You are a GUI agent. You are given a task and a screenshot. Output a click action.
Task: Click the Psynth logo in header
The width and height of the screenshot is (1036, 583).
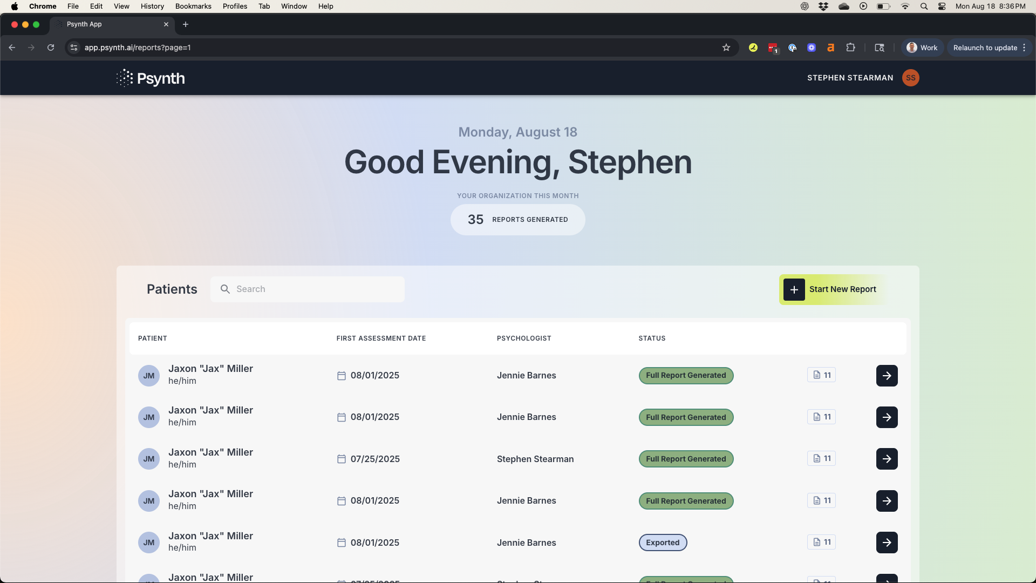pyautogui.click(x=151, y=78)
